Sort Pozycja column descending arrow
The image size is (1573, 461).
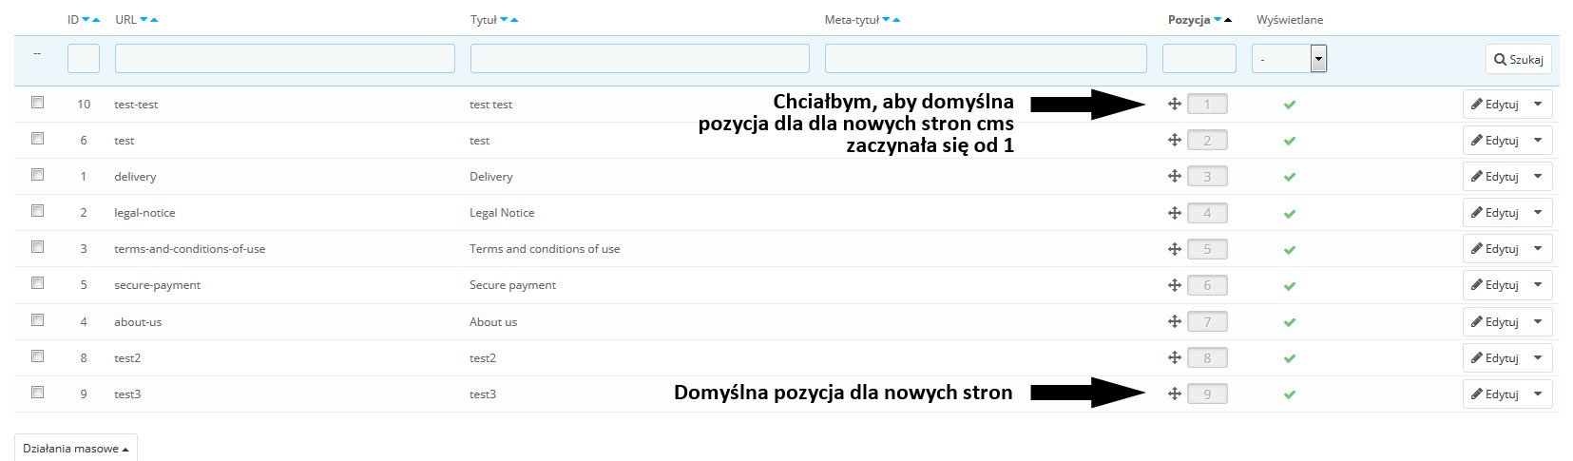1218,20
